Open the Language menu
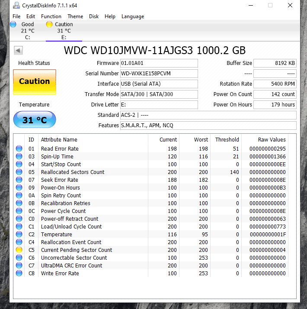307x309 pixels. click(x=133, y=16)
